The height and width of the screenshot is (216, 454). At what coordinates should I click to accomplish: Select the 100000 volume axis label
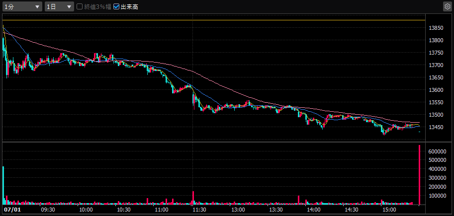[x=438, y=196]
